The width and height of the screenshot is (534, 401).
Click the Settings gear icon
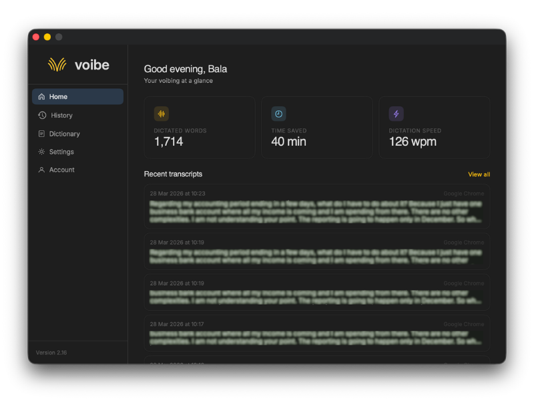click(41, 152)
